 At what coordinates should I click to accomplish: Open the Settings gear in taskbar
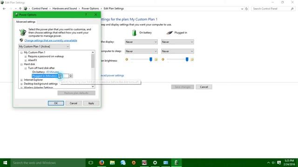155,162
